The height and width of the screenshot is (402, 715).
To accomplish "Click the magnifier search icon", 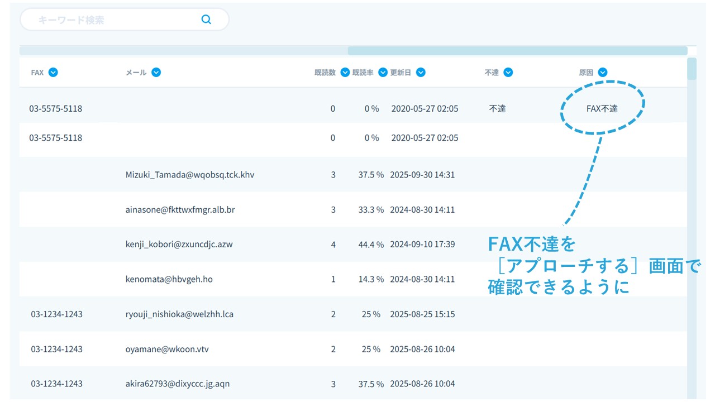I will click(x=206, y=20).
